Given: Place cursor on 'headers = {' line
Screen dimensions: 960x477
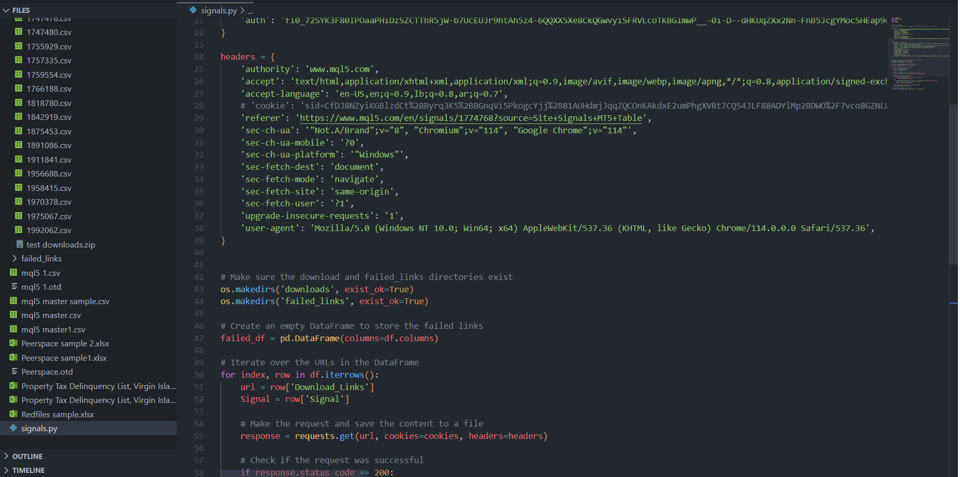Looking at the screenshot, I should point(248,57).
